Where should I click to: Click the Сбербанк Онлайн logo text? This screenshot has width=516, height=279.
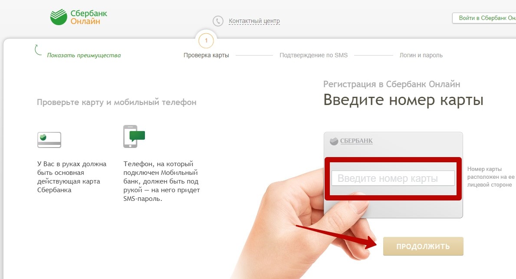click(89, 17)
